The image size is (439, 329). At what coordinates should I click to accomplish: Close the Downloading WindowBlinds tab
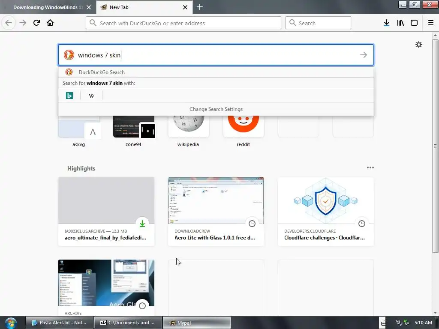pos(89,7)
